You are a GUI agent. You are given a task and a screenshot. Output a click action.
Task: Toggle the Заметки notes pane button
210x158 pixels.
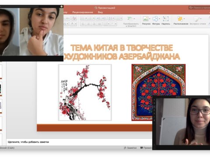(130, 148)
